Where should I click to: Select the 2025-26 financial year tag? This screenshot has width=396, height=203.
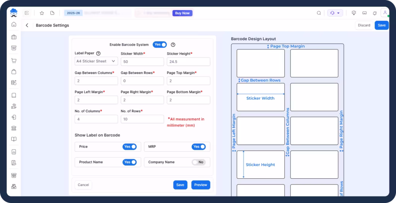point(73,13)
